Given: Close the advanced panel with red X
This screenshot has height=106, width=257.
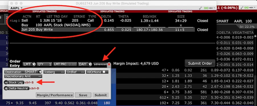Looking at the screenshot, I should (109, 64).
